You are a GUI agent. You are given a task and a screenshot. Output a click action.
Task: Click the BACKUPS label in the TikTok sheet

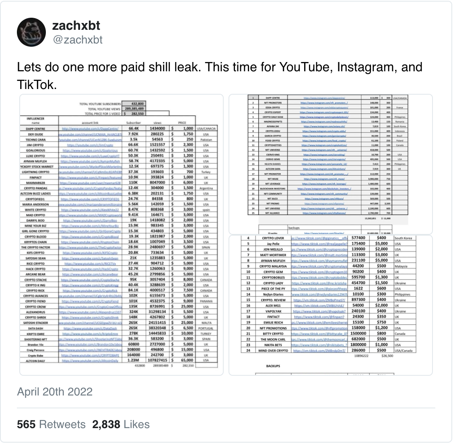(273, 366)
